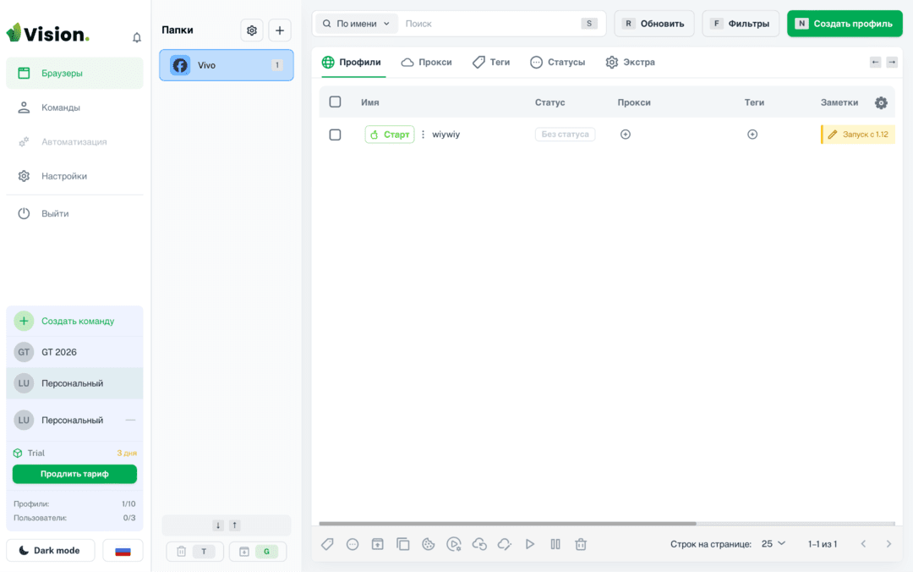Click the cookie icon in the bottom toolbar
913x572 pixels.
[x=428, y=544]
